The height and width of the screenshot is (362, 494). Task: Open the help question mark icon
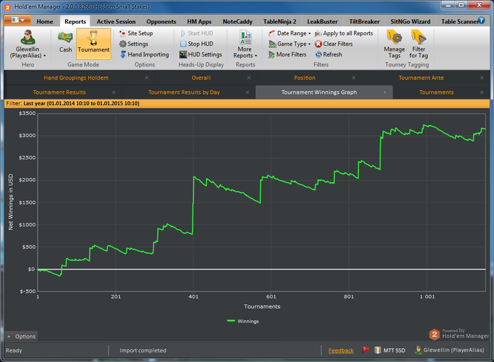click(x=481, y=20)
